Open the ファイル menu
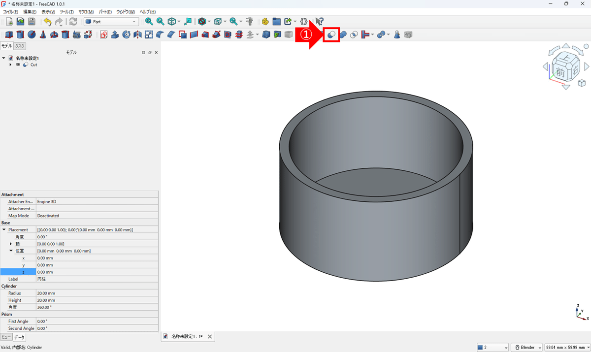This screenshot has width=591, height=352. pos(11,12)
